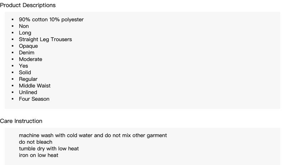Screen dimensions: 285x165
Task: Click the word 'polyester' in first bullet
Action: click(72, 20)
